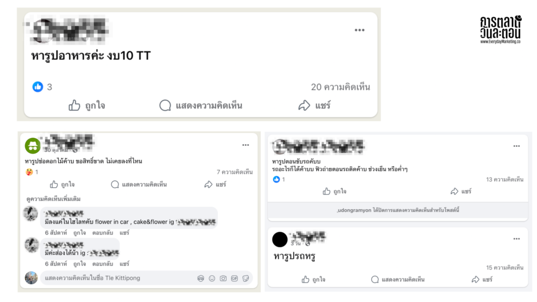537x302 pixels.
Task: Open the 7 comments count on flower post
Action: point(234,172)
